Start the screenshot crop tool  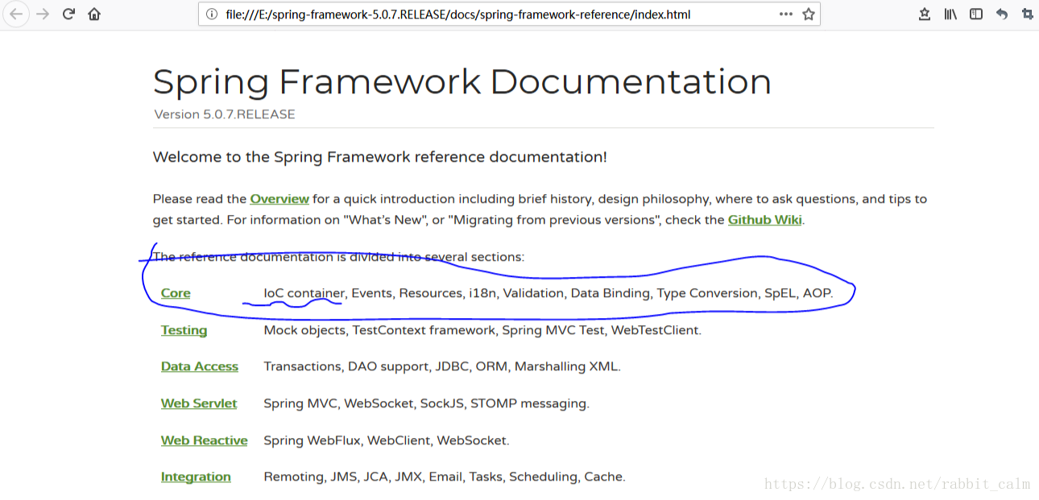point(1027,14)
